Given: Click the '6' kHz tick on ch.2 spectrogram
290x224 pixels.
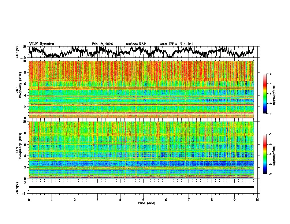Looking at the screenshot, I should (25, 145).
